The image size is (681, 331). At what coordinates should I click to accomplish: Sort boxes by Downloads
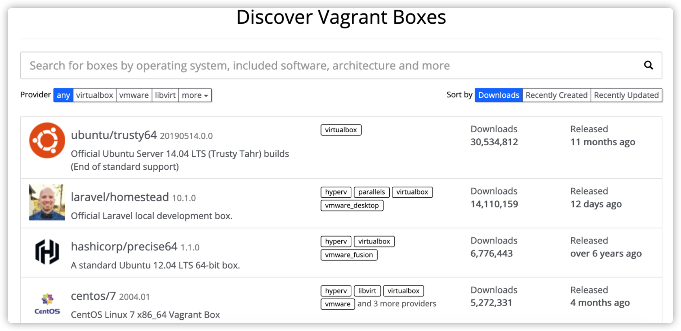coord(499,95)
